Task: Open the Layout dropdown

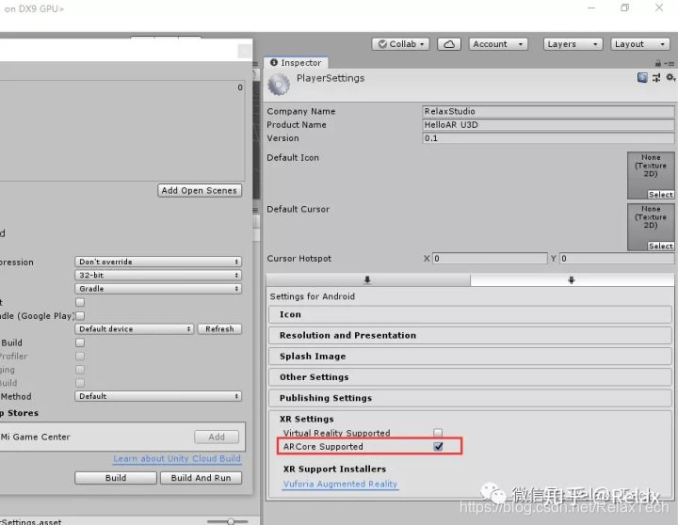Action: click(x=640, y=44)
